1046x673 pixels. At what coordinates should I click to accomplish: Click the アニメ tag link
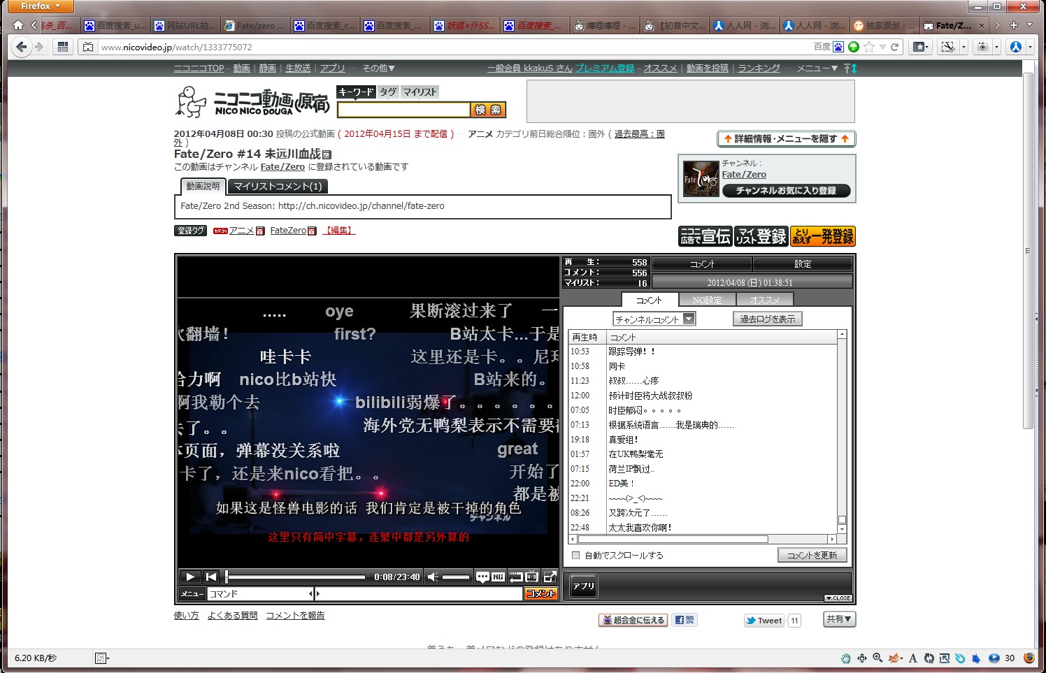[x=242, y=231]
